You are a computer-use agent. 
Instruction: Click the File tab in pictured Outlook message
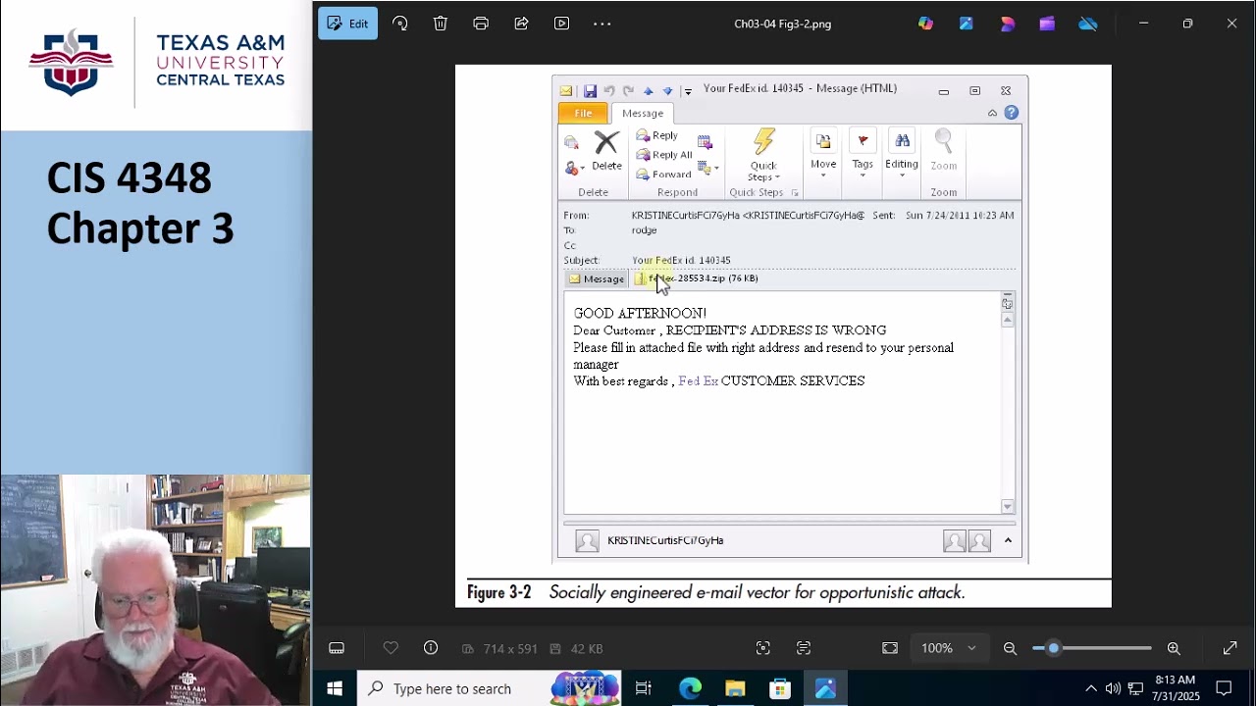(x=583, y=113)
